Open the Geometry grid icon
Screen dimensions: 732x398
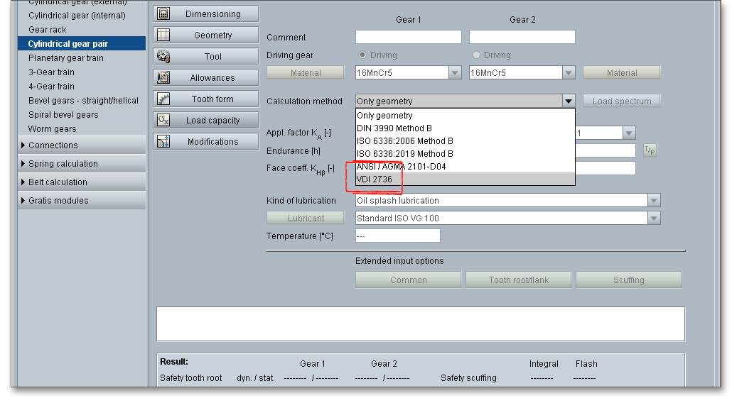point(163,35)
